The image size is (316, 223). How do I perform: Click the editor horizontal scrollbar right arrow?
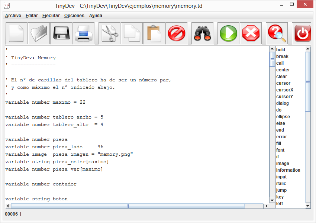(x=267, y=206)
